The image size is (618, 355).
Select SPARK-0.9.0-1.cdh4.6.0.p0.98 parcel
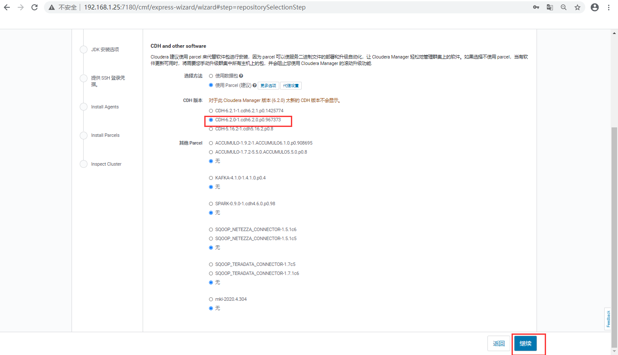click(x=211, y=204)
